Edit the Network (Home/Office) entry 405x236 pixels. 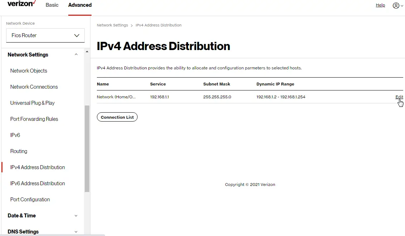(x=399, y=97)
